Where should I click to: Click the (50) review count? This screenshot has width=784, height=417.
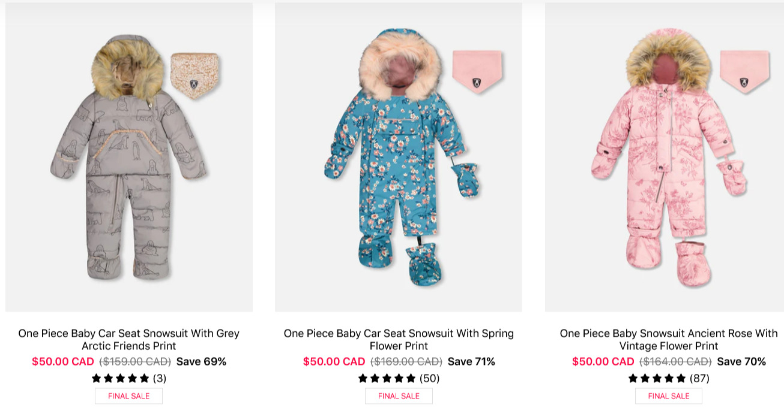(x=429, y=378)
